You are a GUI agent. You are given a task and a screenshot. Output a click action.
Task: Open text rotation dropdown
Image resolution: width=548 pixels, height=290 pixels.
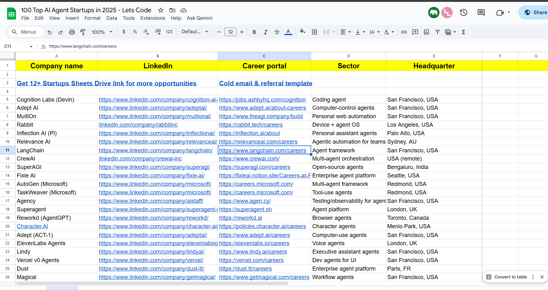click(389, 32)
